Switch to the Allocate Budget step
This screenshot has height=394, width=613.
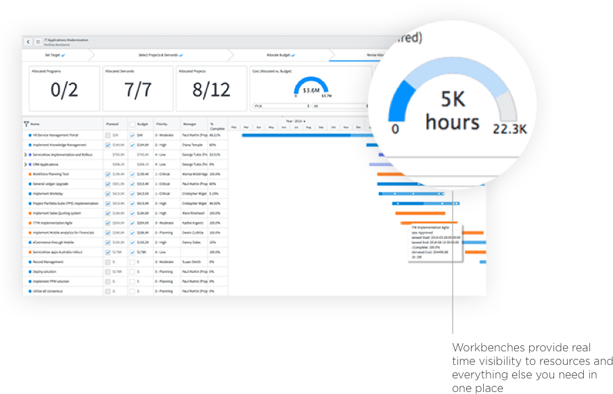pos(281,55)
